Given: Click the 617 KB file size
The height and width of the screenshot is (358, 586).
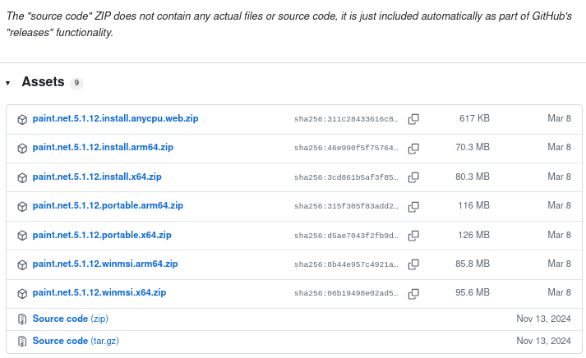Looking at the screenshot, I should [x=474, y=118].
